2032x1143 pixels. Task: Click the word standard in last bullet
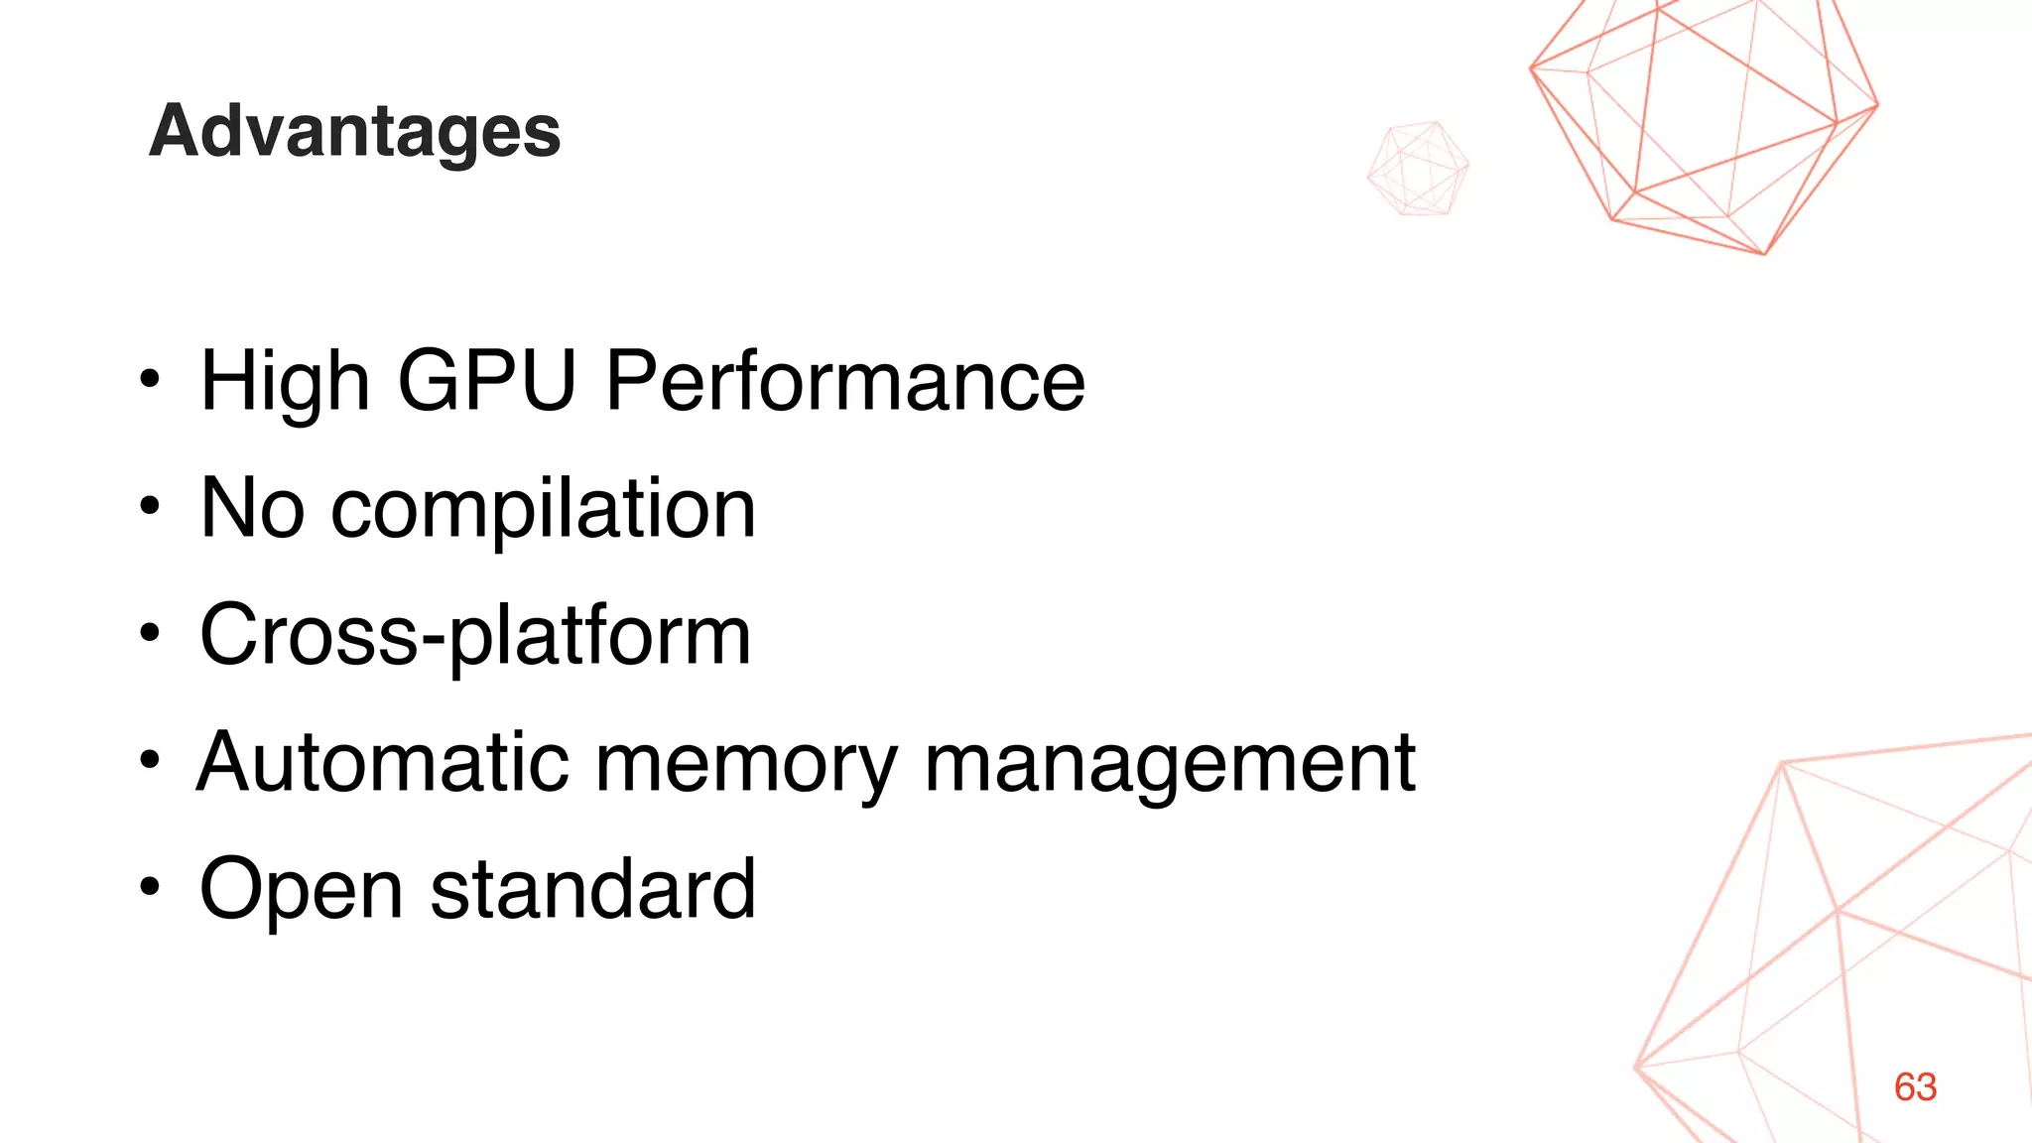click(592, 889)
